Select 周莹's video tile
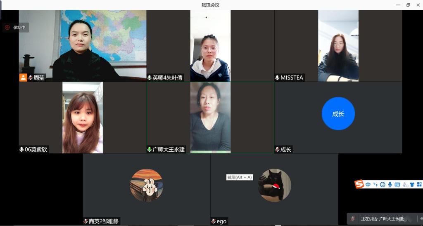Screen dimensions: 423x226 point(83,45)
